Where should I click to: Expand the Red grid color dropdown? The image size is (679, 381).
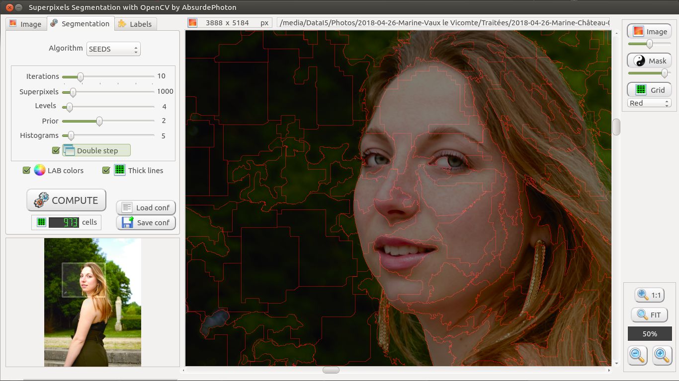tap(649, 103)
